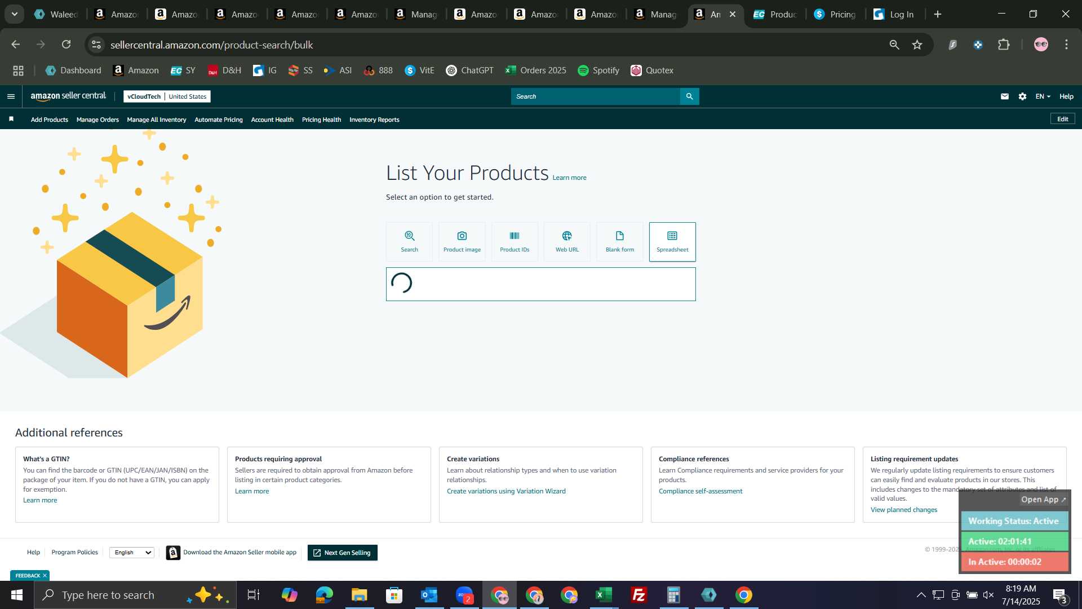The width and height of the screenshot is (1082, 609).
Task: Switch to the Log In browser tab
Action: [894, 15]
